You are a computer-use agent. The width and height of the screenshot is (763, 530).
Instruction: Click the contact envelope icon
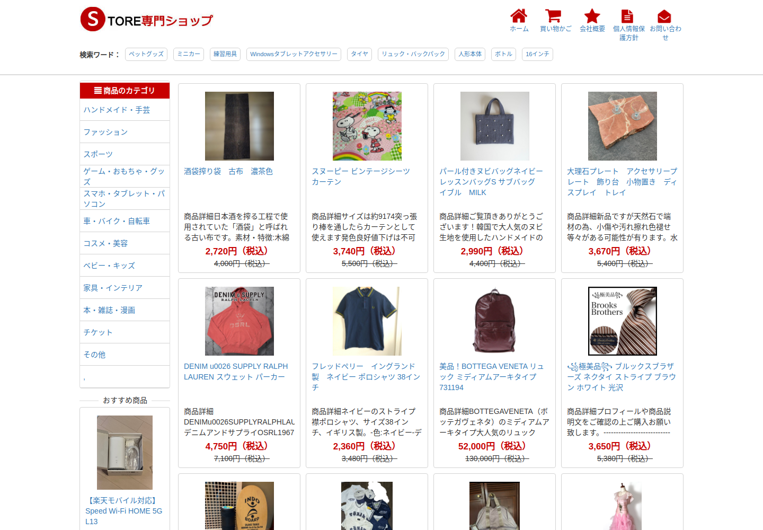(664, 16)
